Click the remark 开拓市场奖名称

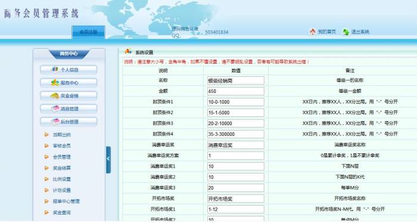(x=350, y=199)
